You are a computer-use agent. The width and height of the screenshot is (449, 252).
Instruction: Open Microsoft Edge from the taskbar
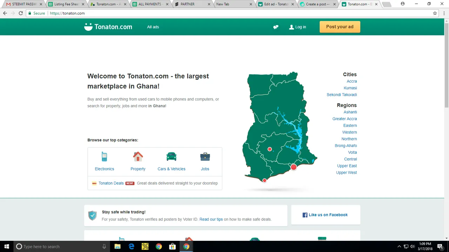point(131,246)
